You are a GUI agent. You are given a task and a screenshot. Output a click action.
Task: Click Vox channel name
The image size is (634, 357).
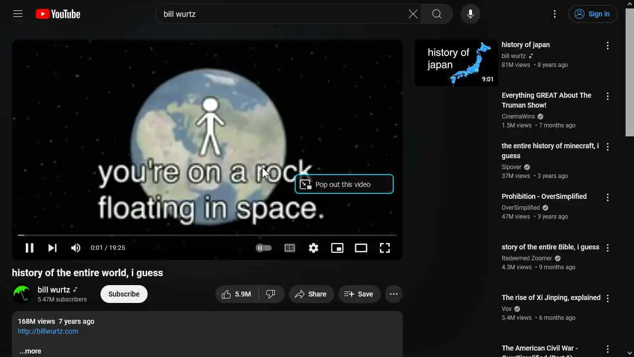pos(507,309)
